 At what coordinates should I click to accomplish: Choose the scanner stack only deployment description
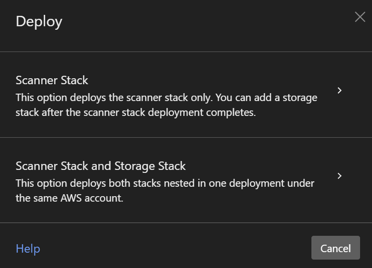tap(166, 105)
